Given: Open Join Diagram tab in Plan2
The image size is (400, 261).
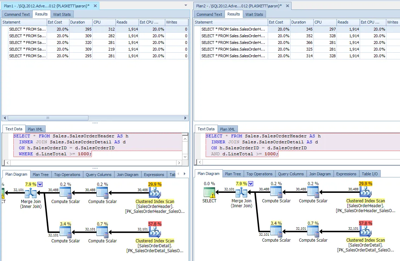Looking at the screenshot, I should (x=320, y=174).
